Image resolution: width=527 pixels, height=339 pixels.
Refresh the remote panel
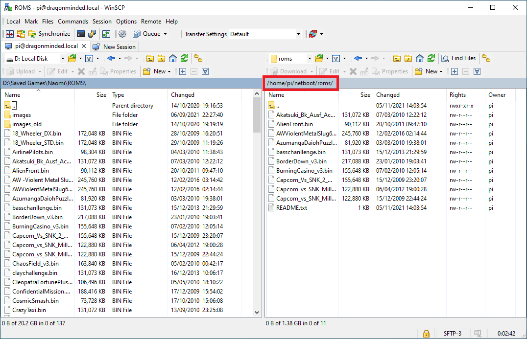click(431, 59)
